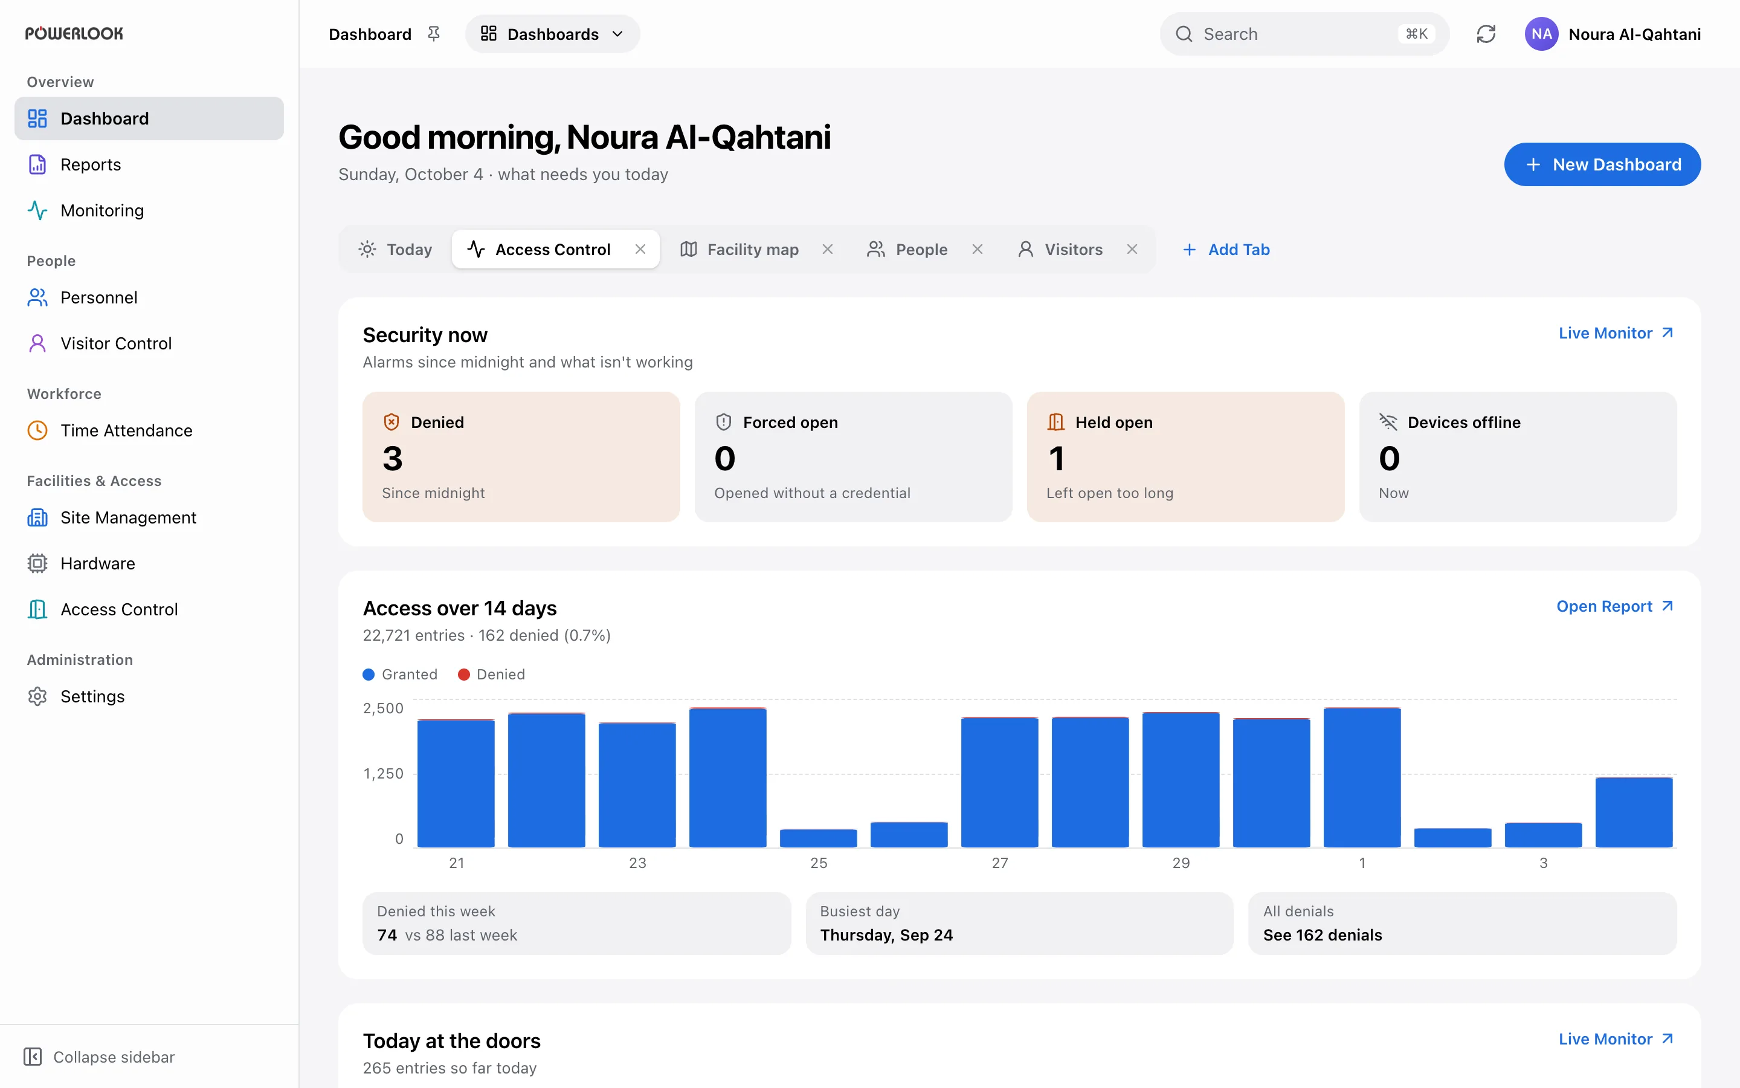Click the See 162 denials card

[1463, 924]
